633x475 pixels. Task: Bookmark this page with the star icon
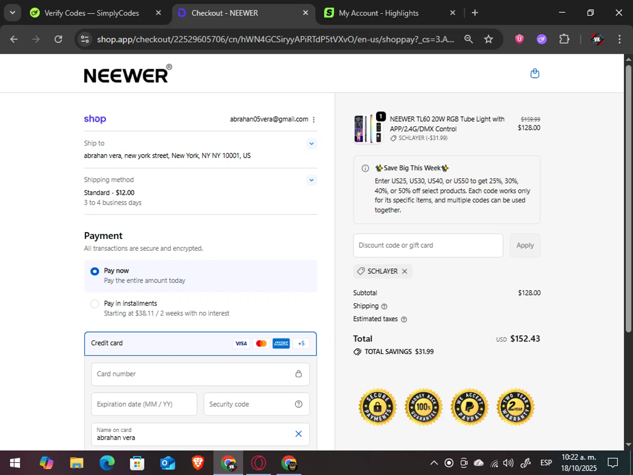488,39
